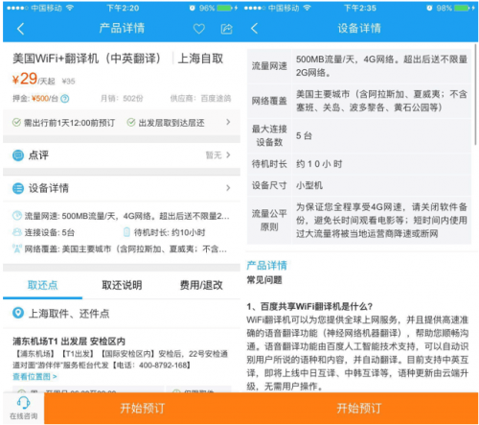Tap 开始预订 on the 设备详情 screen

pyautogui.click(x=359, y=409)
